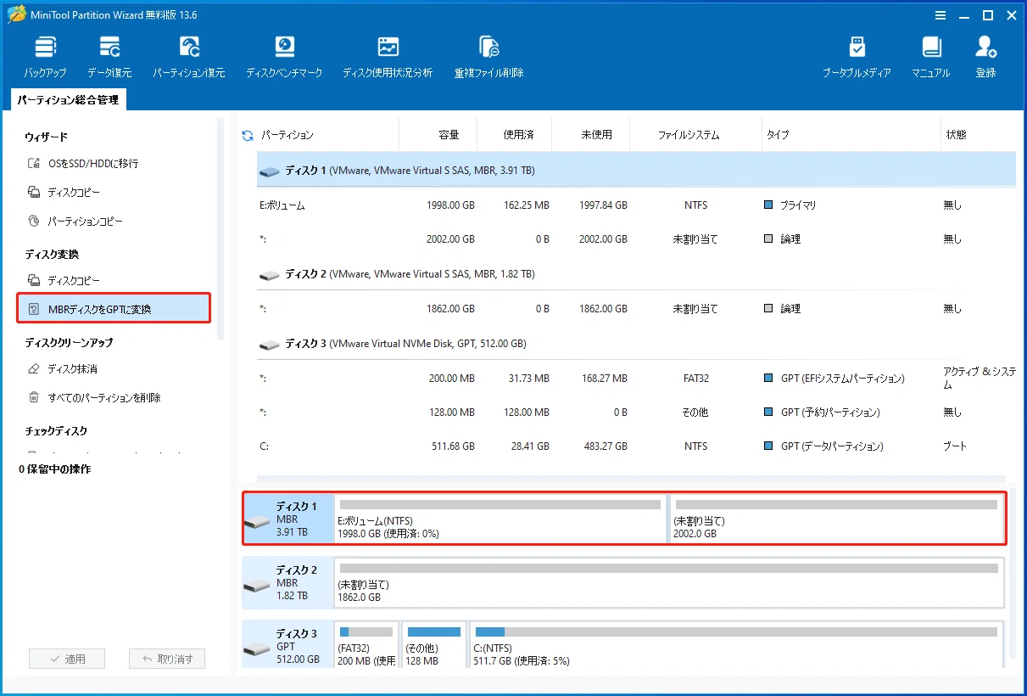Select the E:ボリューム partition row
Screen dimensions: 1027x696
636,205
